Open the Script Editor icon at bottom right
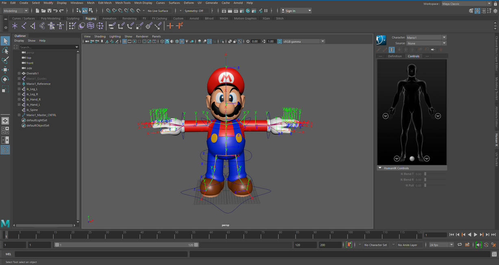Viewport: 499px width, 265px height. click(x=495, y=254)
